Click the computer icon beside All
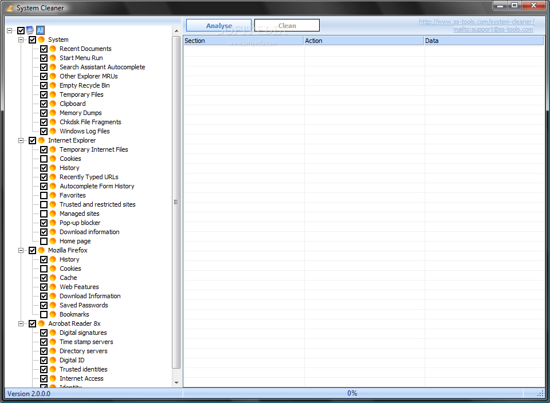550x403 pixels. click(x=30, y=30)
